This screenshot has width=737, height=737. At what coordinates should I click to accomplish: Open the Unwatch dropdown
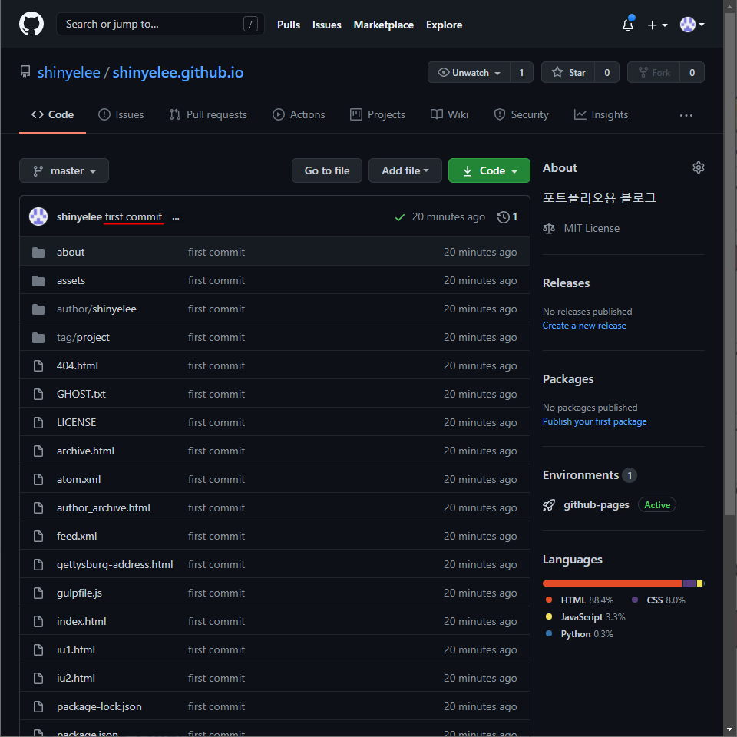pos(468,72)
